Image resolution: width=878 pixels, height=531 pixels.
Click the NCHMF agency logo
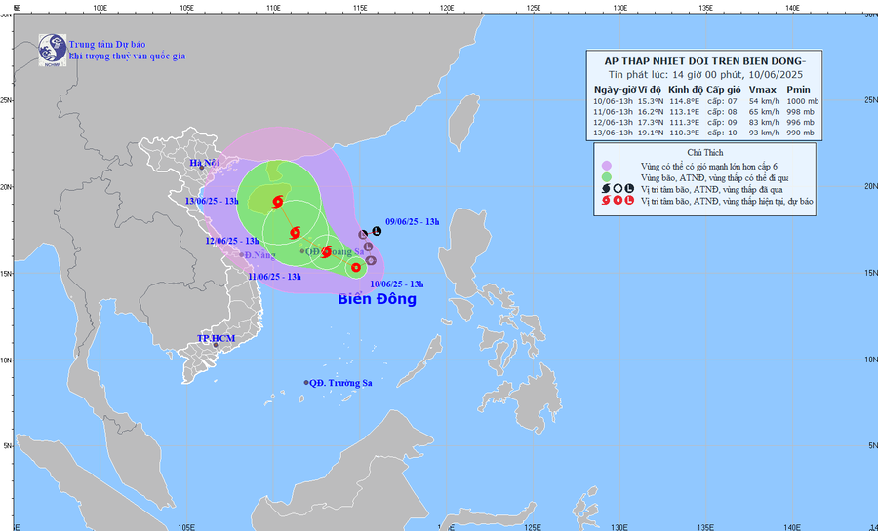51,49
